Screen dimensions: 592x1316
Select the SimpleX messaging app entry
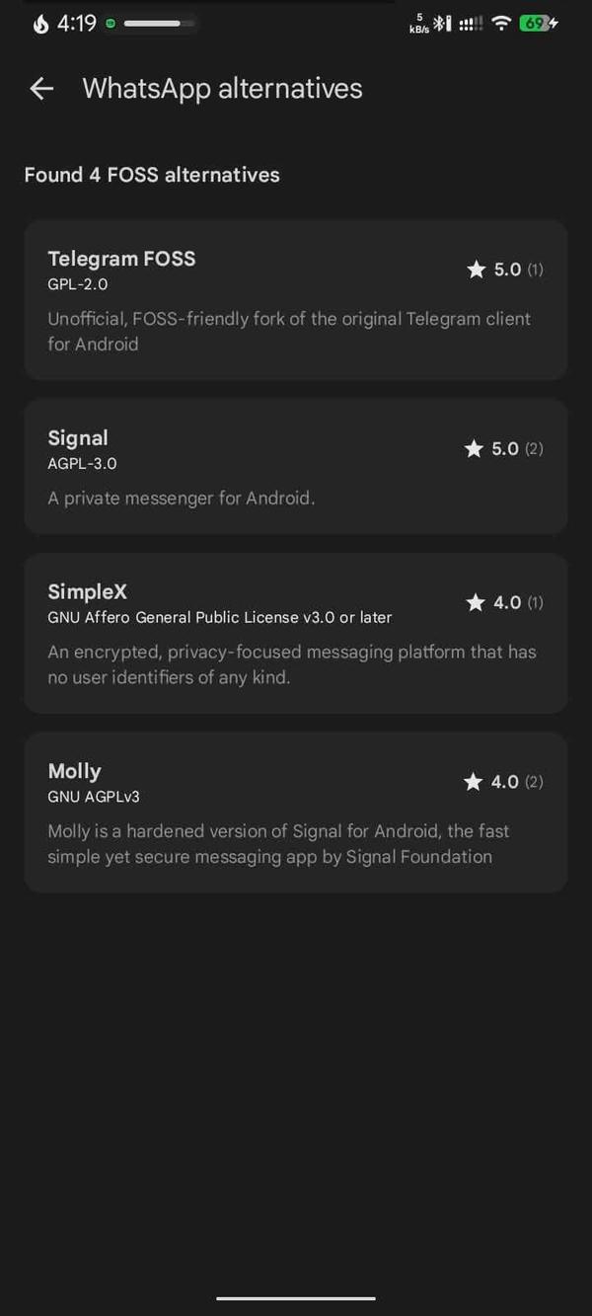[x=296, y=632]
